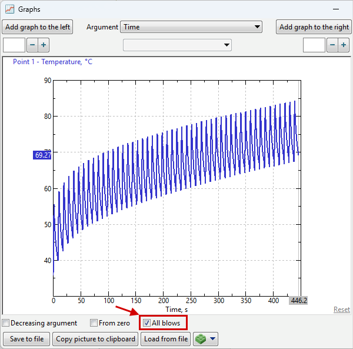The width and height of the screenshot is (353, 349).
Task: Click the left minus stepper button
Action: pos(32,45)
